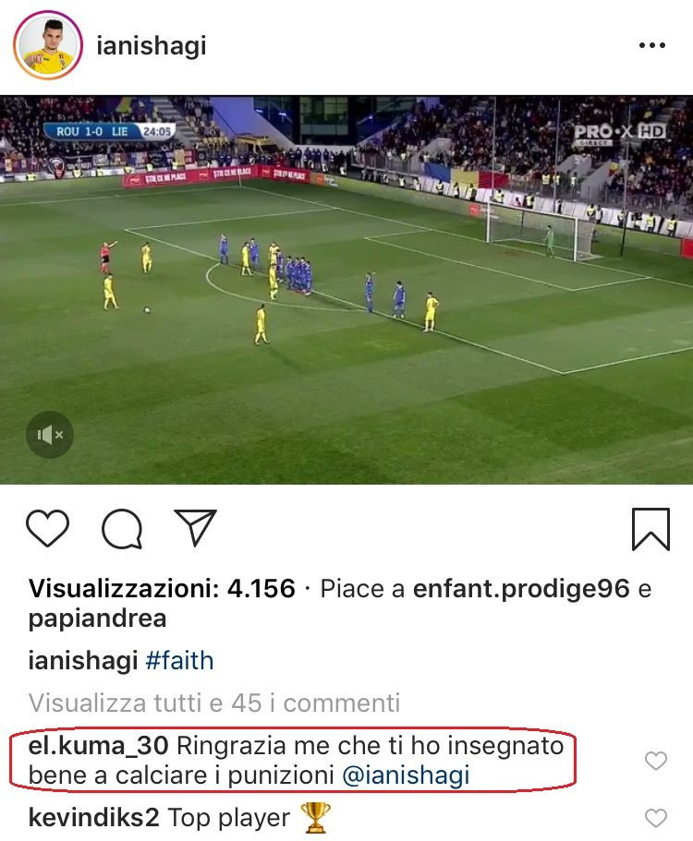
Task: Tap the football match video to pause
Action: click(346, 290)
